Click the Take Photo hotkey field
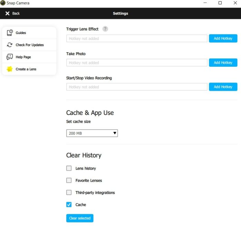The image size is (241, 229). click(x=137, y=63)
